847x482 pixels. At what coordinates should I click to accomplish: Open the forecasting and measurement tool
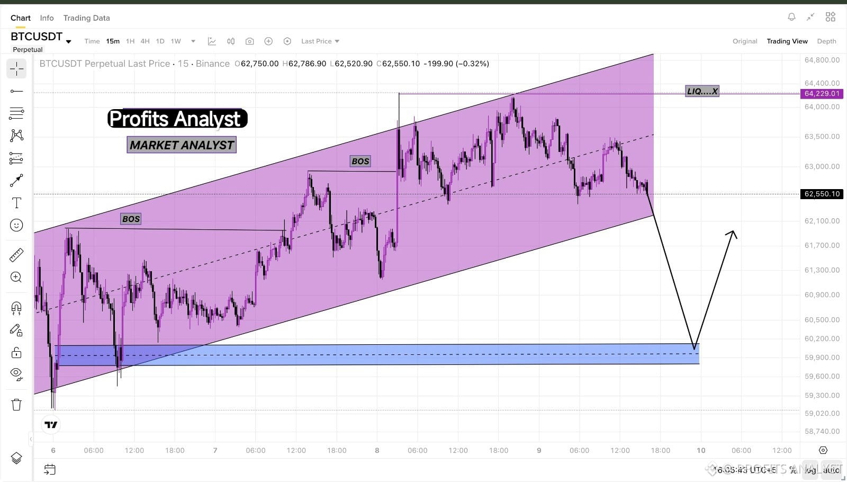point(16,158)
